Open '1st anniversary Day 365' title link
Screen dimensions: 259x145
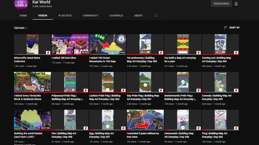142,60
